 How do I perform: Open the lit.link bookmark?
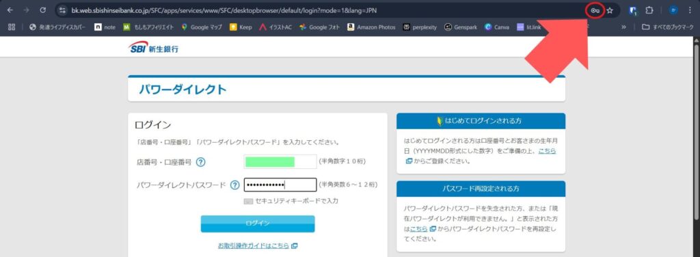[529, 27]
